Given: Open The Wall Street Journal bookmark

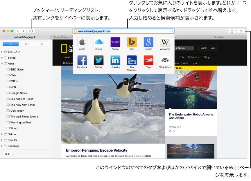Looking at the screenshot, I should [24, 117].
